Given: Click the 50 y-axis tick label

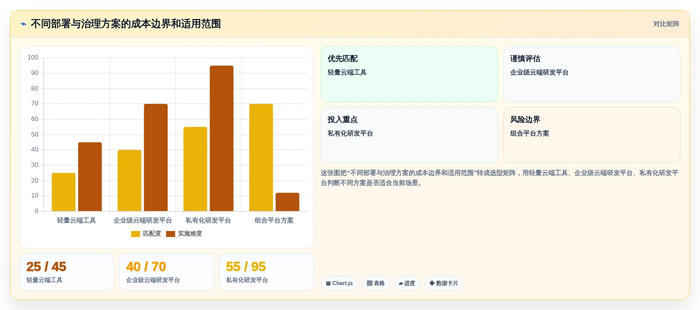Looking at the screenshot, I should (x=35, y=134).
